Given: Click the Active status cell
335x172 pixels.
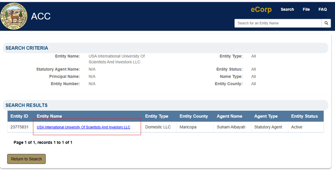Looking at the screenshot, I should tap(306, 127).
